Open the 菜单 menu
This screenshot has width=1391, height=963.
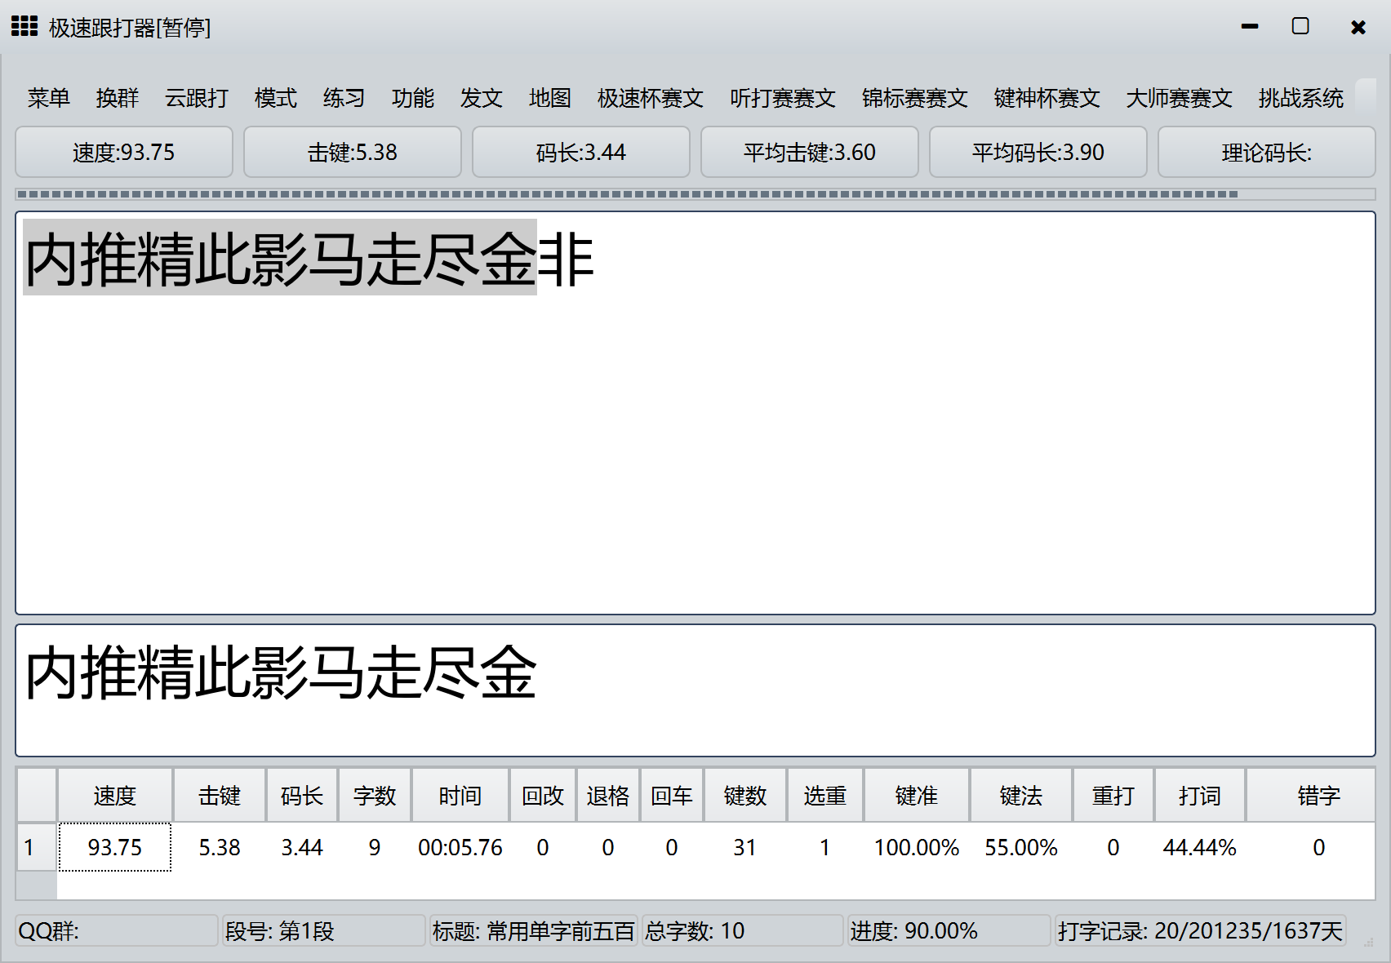(49, 98)
